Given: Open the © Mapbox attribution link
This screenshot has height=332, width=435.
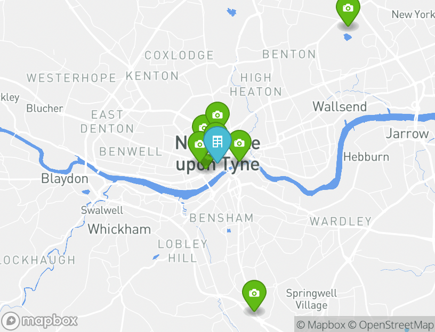Looking at the screenshot, I should [321, 325].
